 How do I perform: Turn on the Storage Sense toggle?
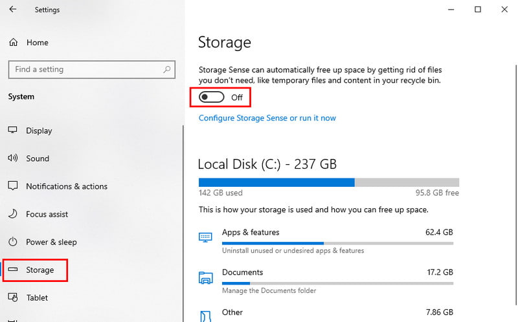point(212,97)
